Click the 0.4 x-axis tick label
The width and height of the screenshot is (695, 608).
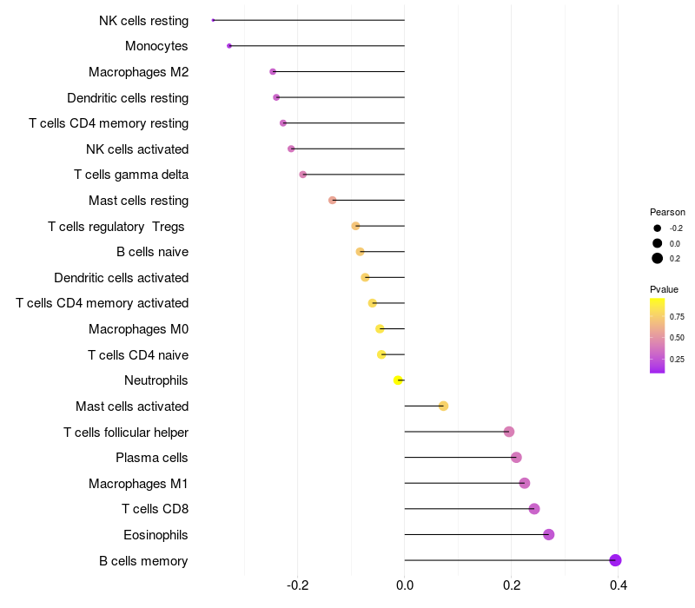618,586
